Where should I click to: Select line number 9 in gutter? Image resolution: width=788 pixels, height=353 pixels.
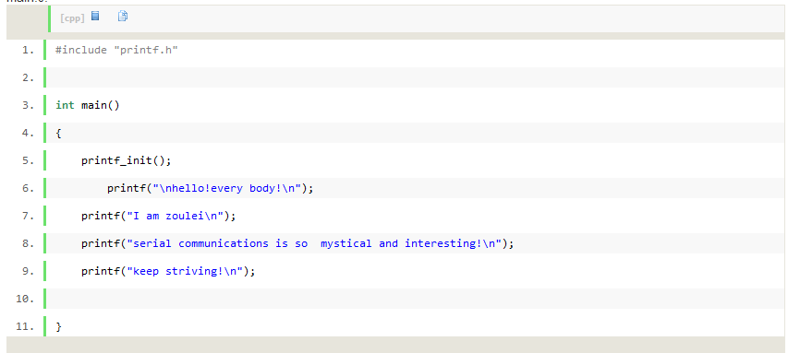(x=28, y=271)
